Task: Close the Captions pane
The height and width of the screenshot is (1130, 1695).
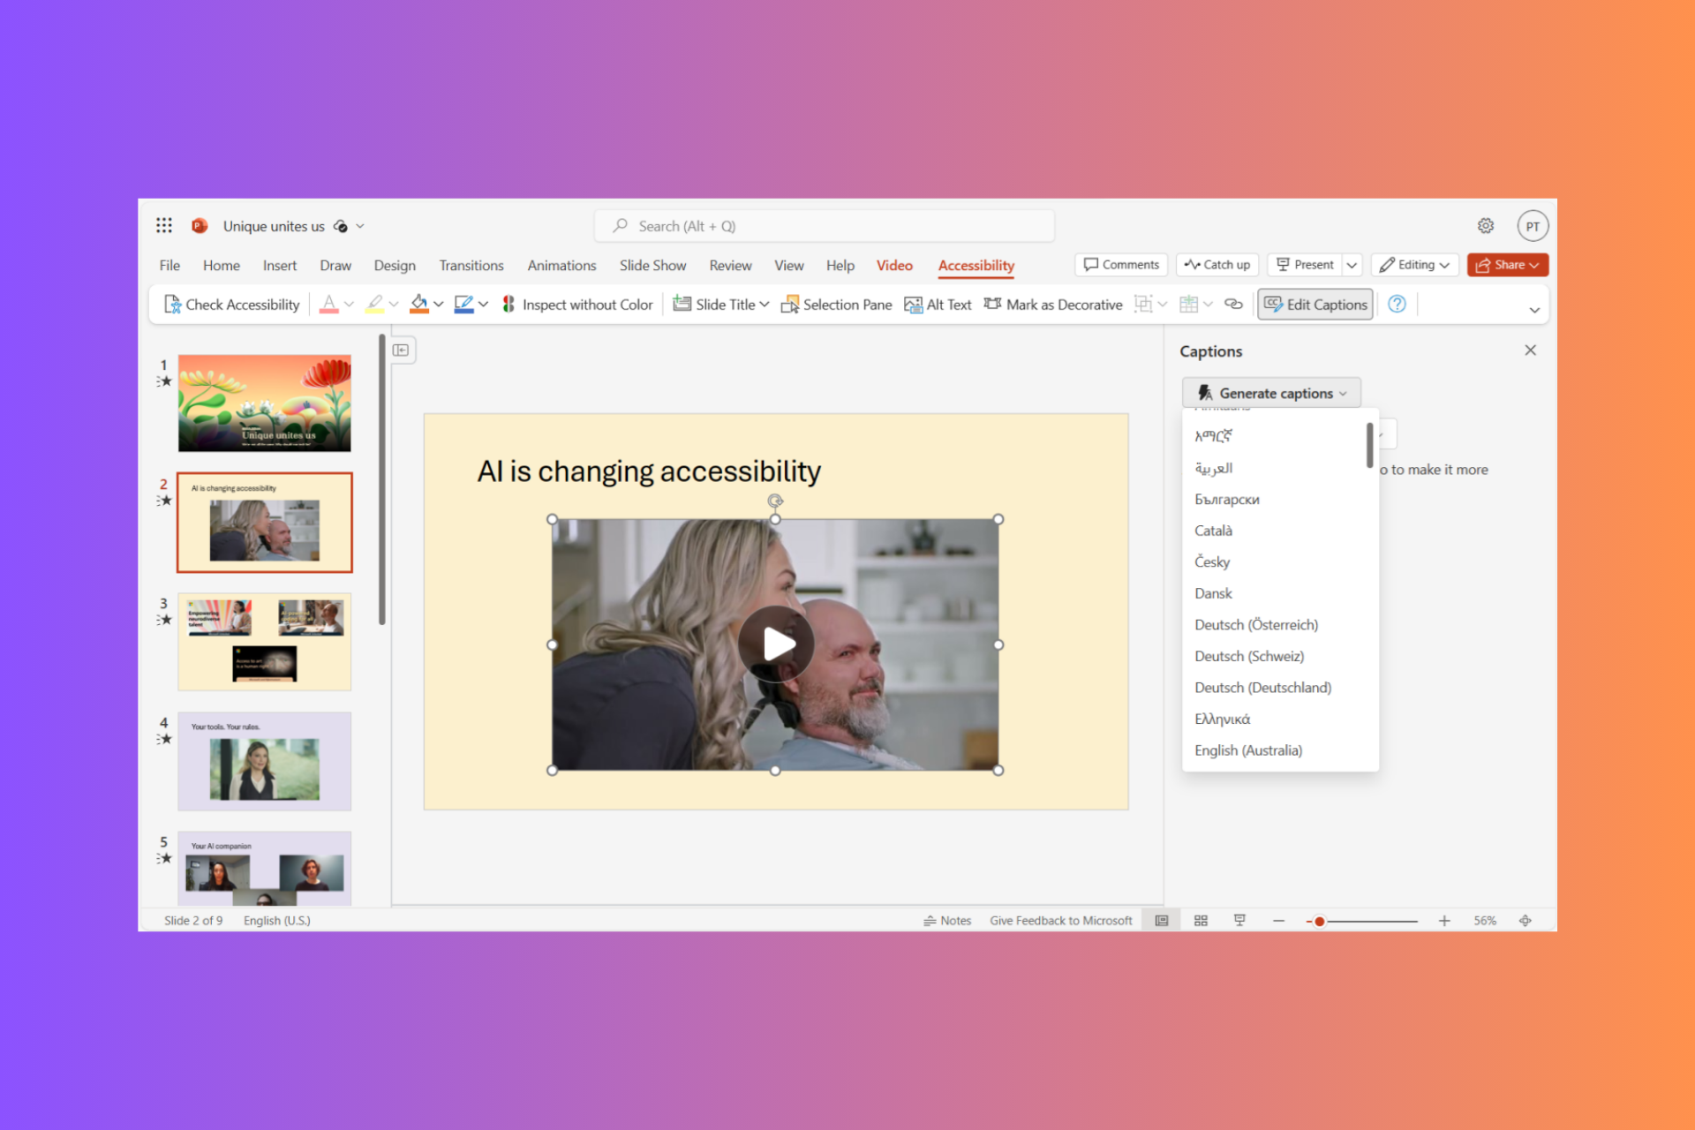Action: (x=1530, y=350)
